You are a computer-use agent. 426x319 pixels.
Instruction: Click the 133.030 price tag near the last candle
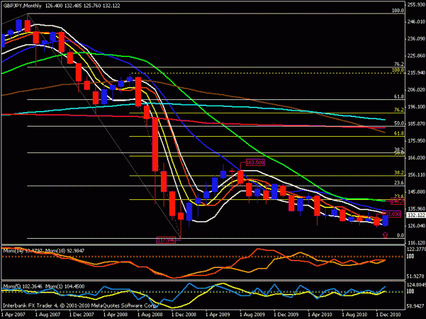[x=392, y=214]
